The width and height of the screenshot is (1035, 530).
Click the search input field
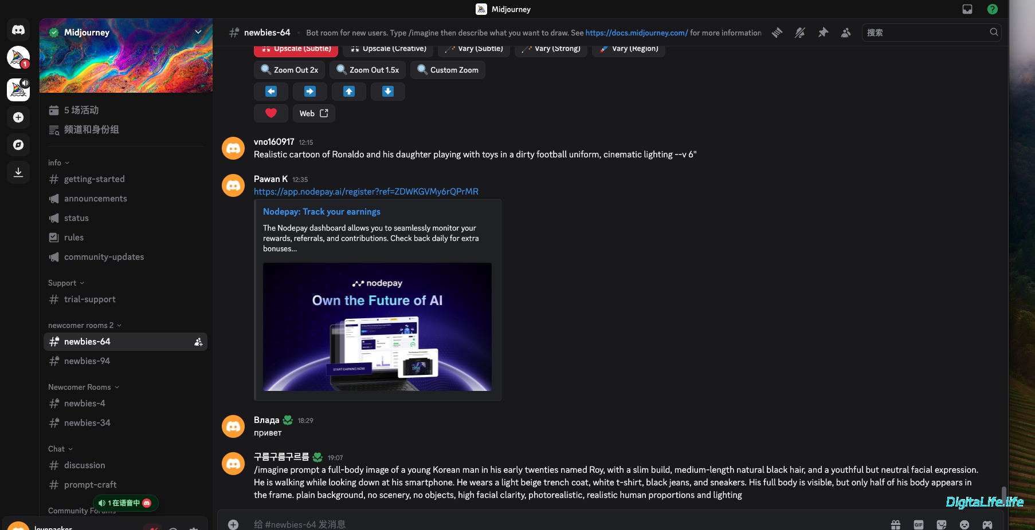point(926,33)
